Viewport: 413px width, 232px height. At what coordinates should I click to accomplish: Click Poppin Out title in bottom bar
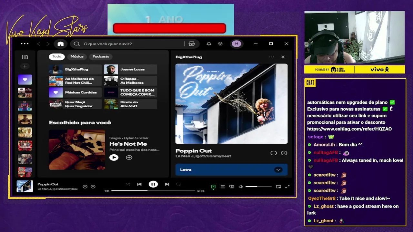point(48,184)
